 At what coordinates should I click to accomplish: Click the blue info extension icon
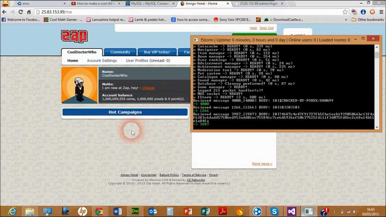(363, 12)
